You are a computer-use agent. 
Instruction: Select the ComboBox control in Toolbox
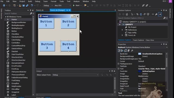[15, 43]
